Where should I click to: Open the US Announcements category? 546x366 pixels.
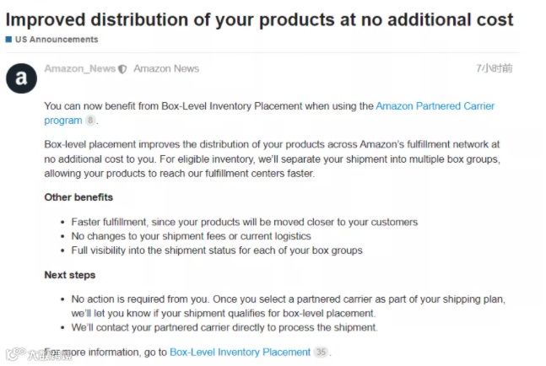56,40
